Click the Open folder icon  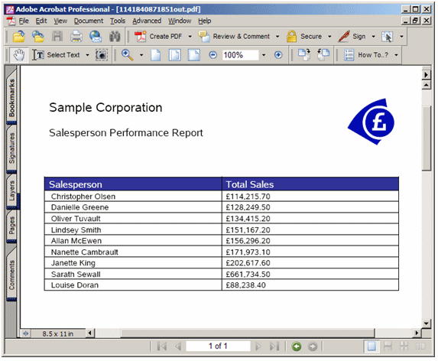click(18, 37)
